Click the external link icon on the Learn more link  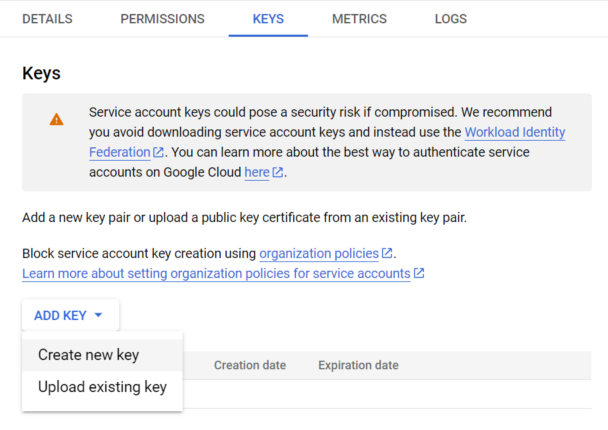pyautogui.click(x=419, y=273)
